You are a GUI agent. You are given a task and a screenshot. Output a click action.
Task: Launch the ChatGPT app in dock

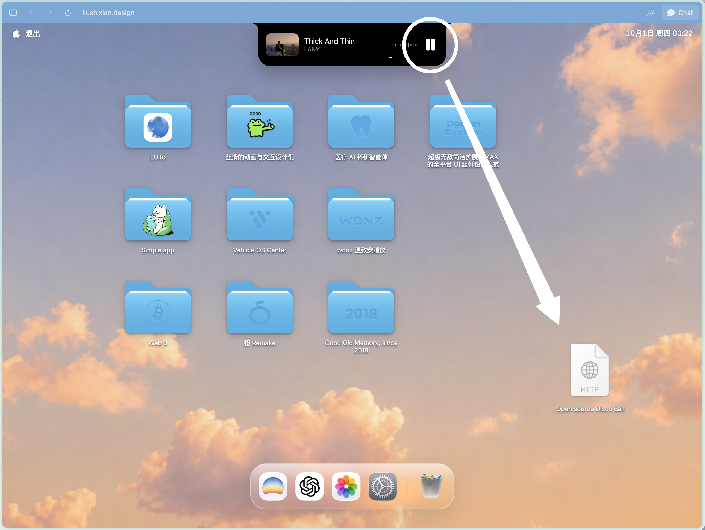(309, 486)
